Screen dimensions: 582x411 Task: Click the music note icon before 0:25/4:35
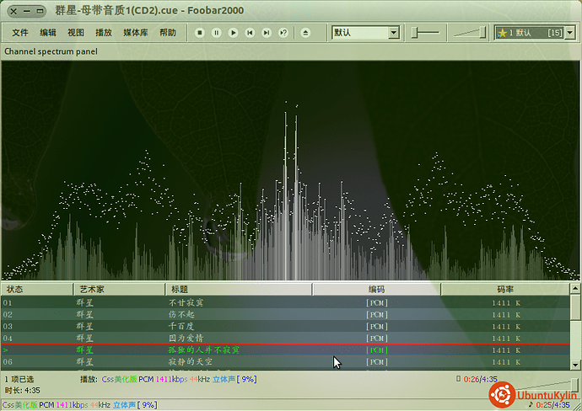[531, 404]
